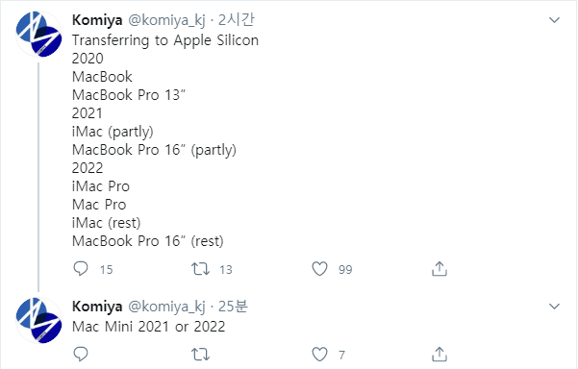Share the Apple Silicon roadmap tweet
The image size is (578, 369).
coord(440,269)
